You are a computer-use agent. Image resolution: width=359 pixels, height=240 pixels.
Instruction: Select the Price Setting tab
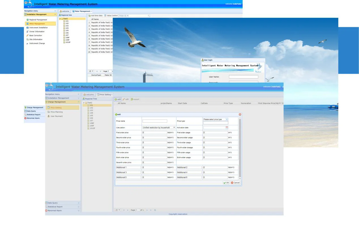(x=104, y=95)
